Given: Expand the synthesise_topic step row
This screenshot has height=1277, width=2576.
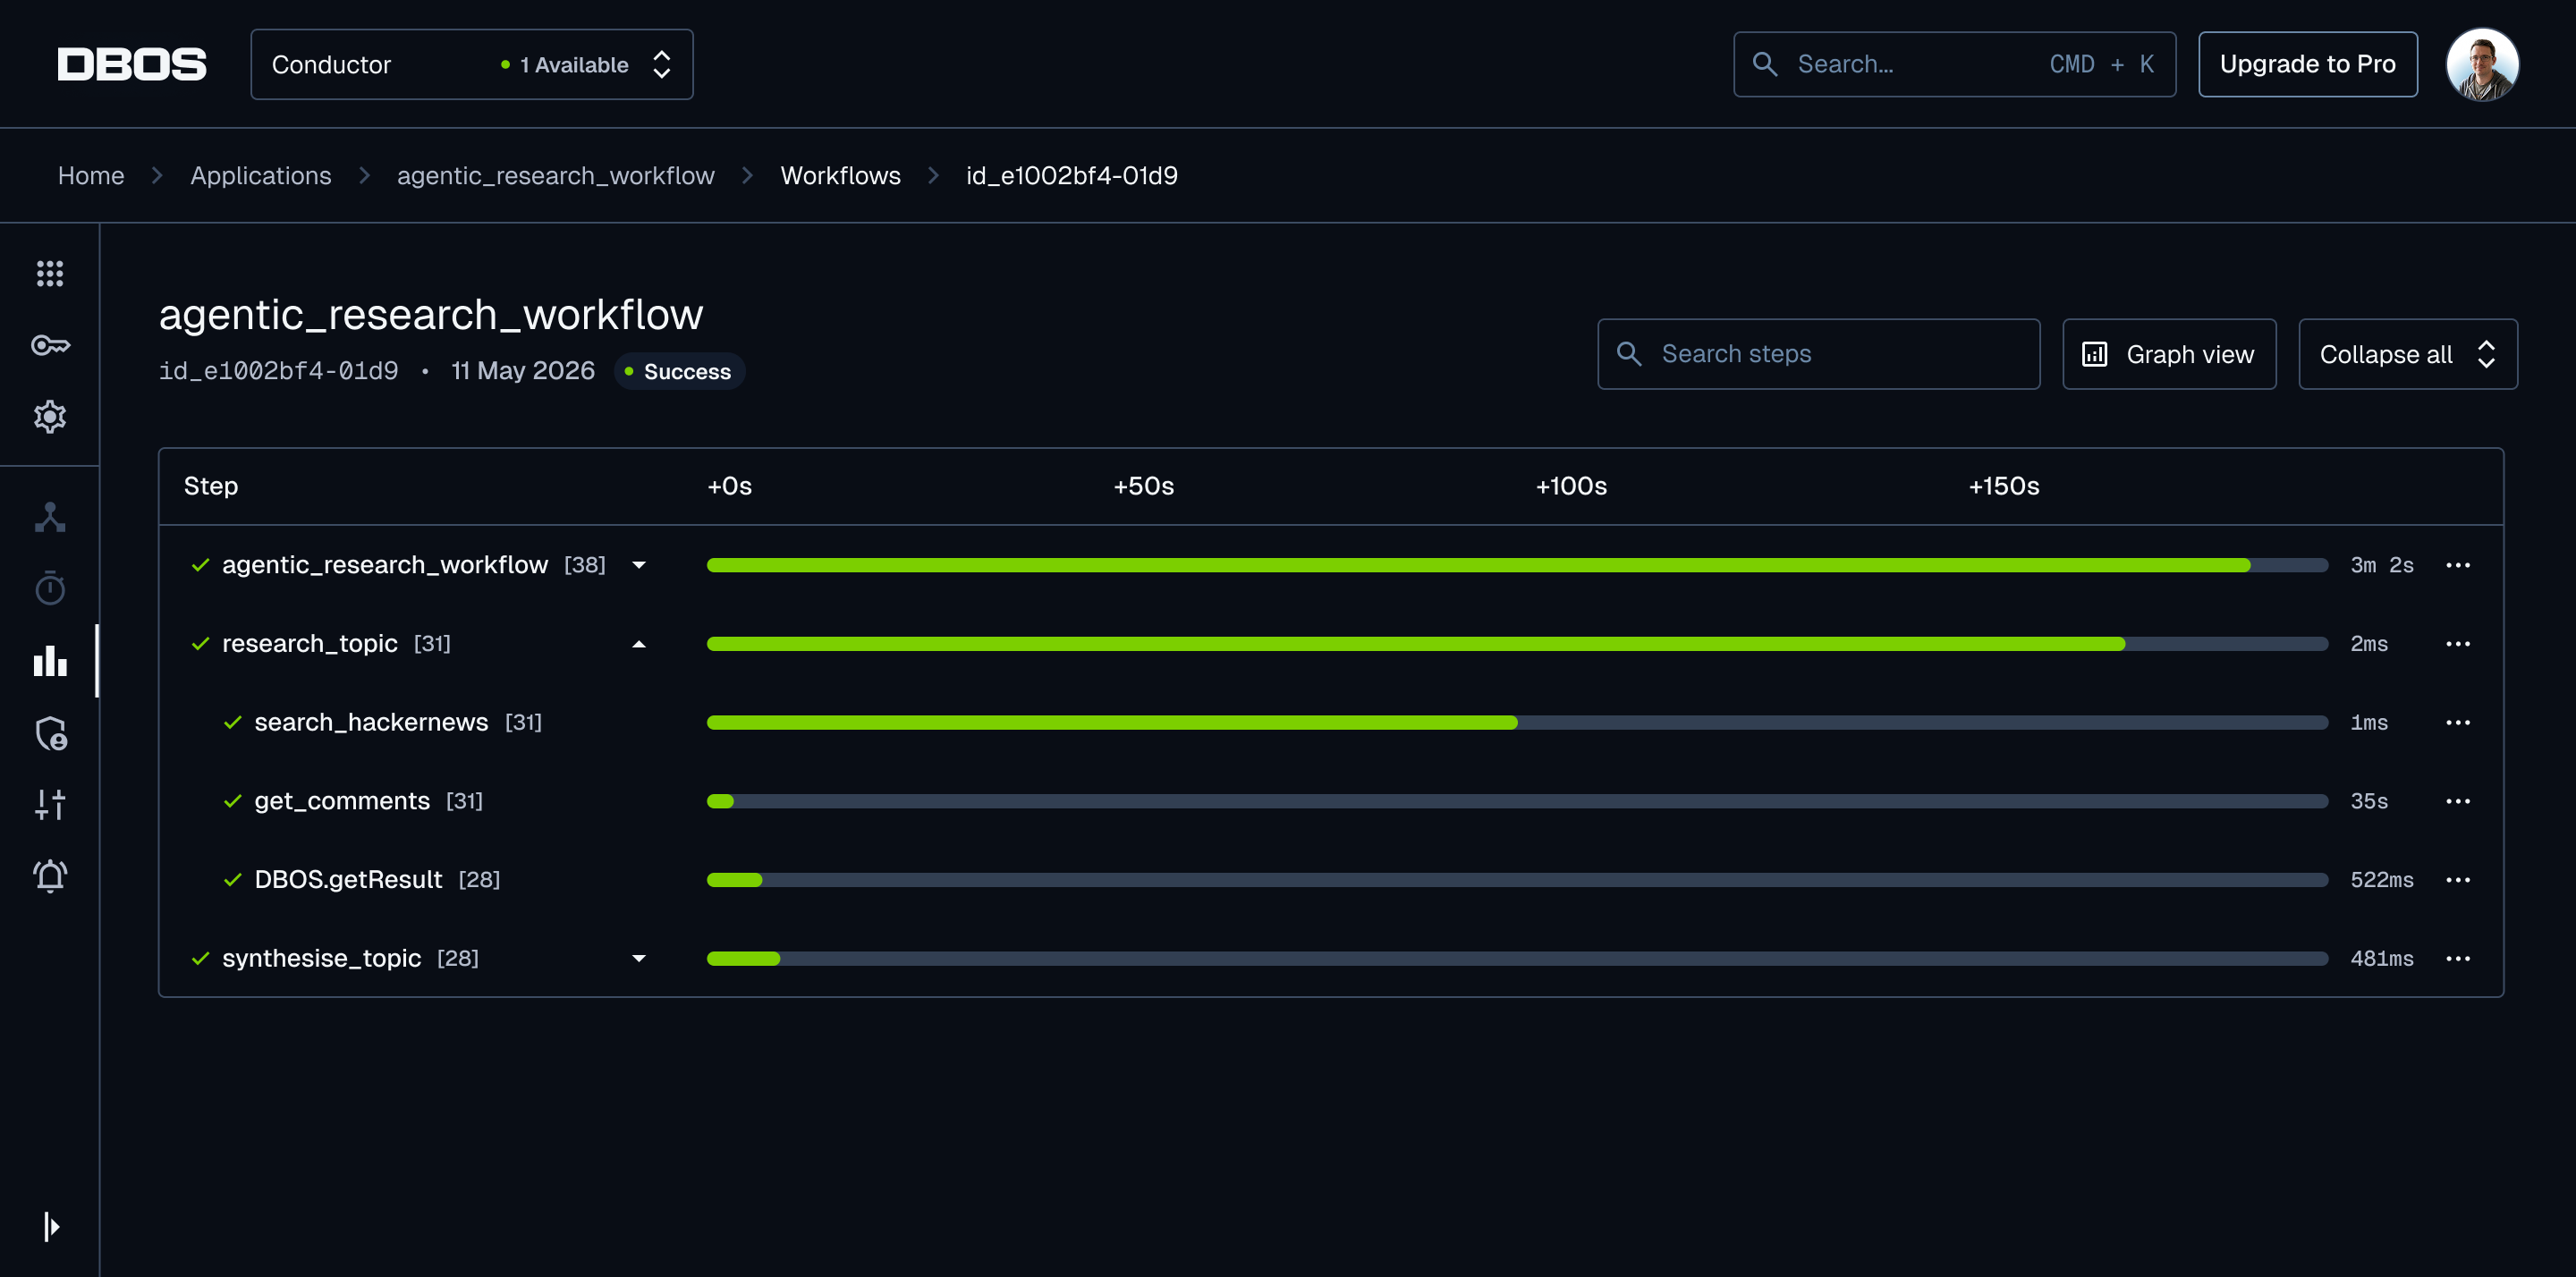Looking at the screenshot, I should (x=639, y=958).
